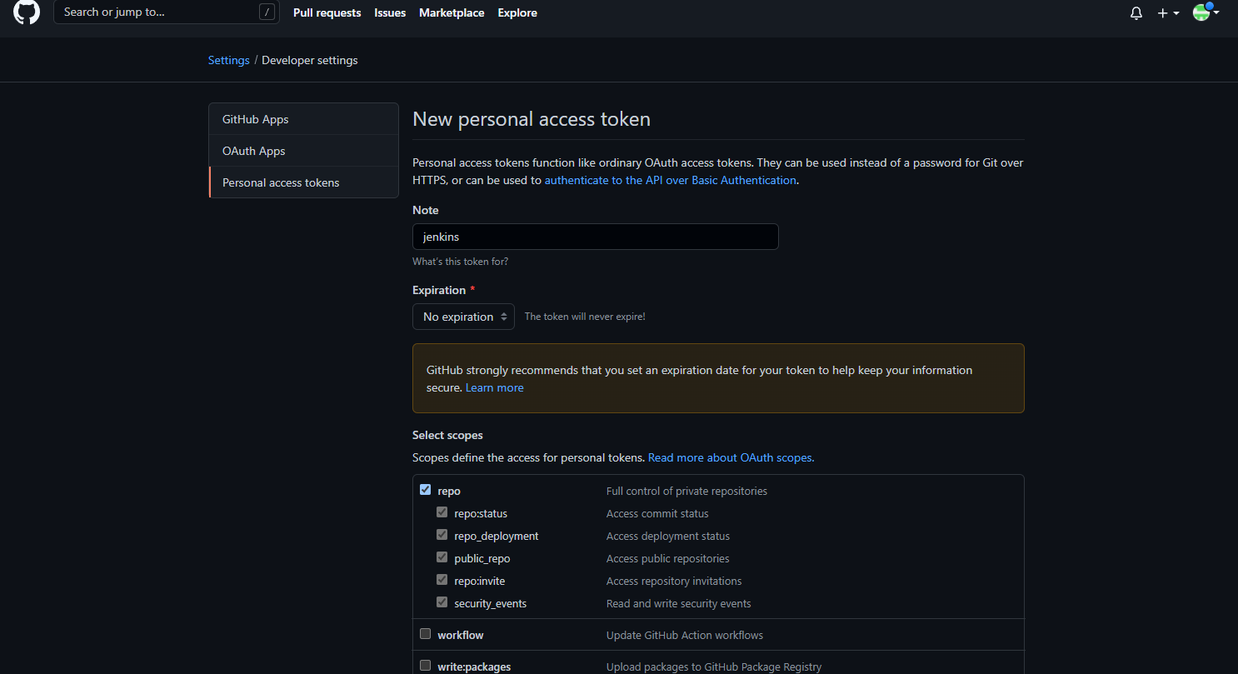Click 'Full control of private repositories' text
The height and width of the screenshot is (674, 1238).
point(686,491)
